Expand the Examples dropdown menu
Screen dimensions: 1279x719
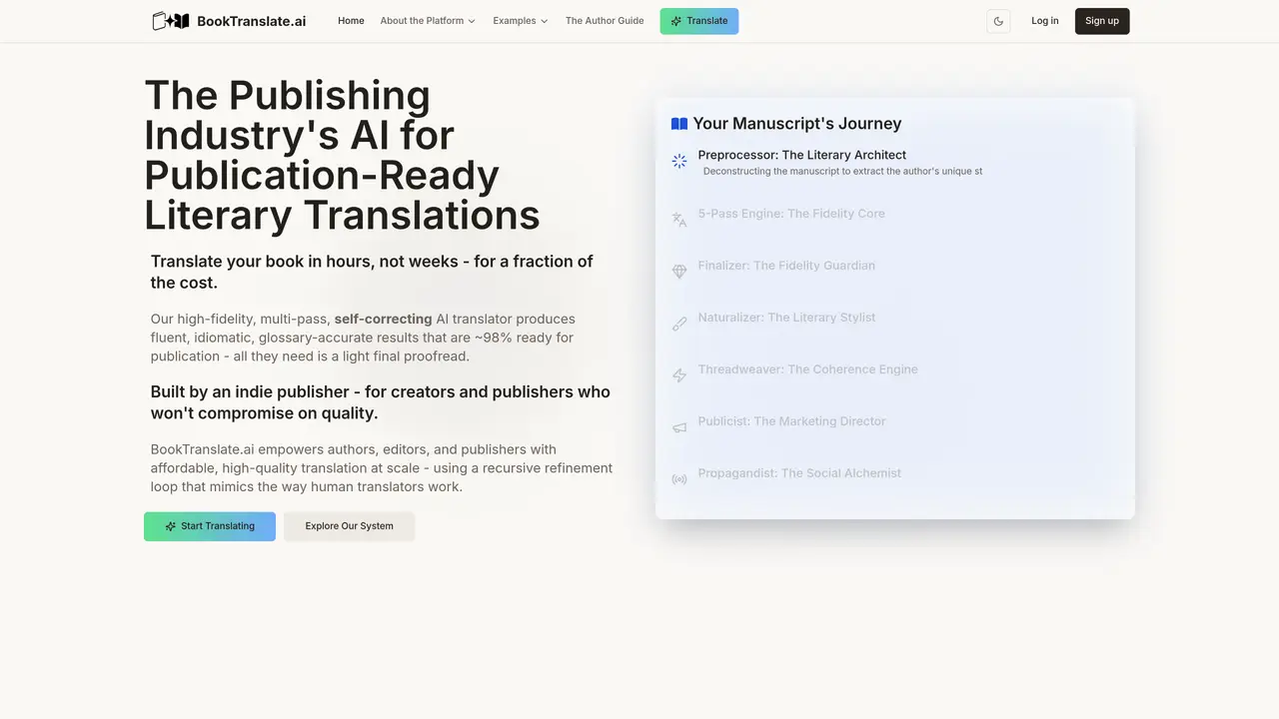pos(521,21)
